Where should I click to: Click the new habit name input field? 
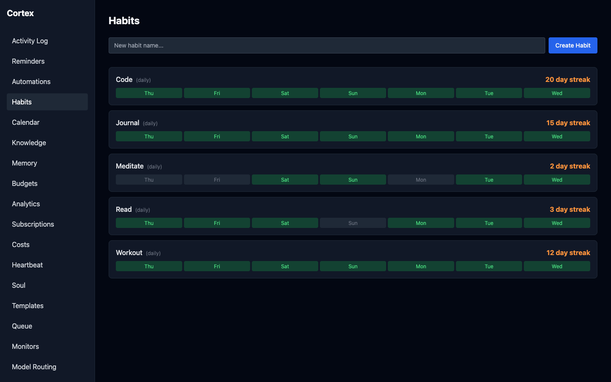(327, 45)
